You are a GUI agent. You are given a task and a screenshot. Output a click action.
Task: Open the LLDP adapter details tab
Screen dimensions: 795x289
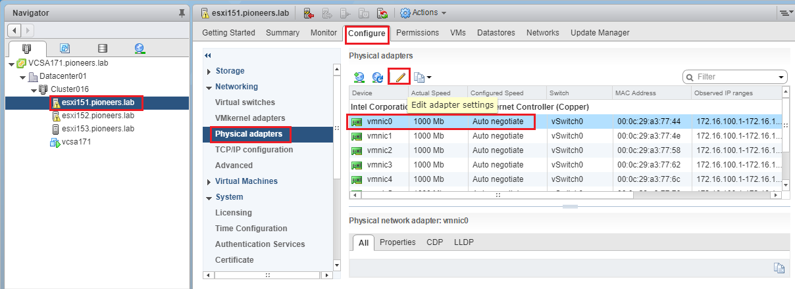(x=463, y=242)
